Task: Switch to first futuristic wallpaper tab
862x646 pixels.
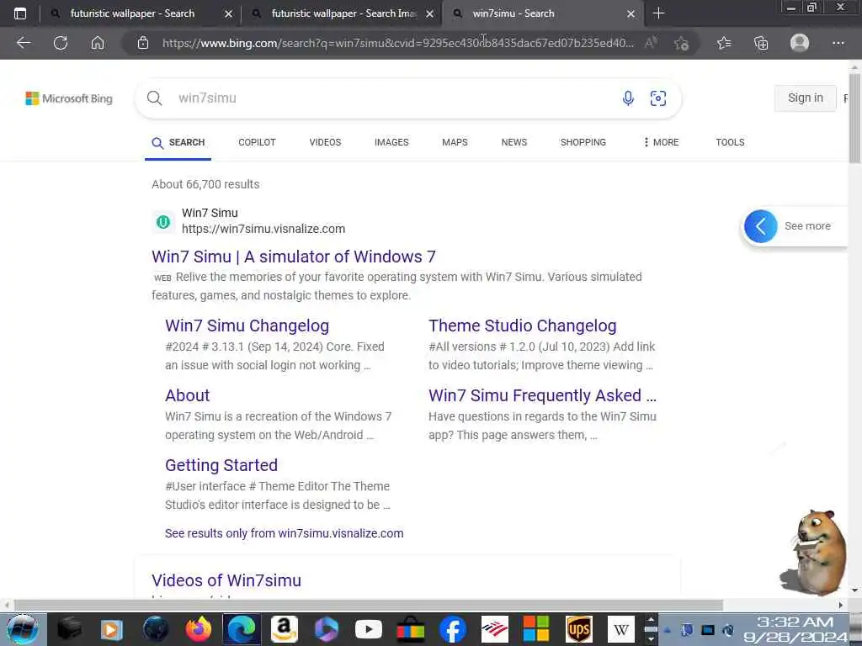Action: [132, 13]
